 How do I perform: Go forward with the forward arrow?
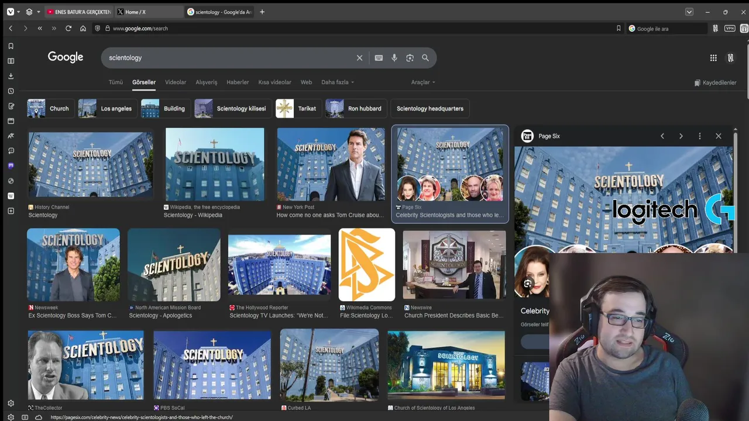pyautogui.click(x=25, y=28)
